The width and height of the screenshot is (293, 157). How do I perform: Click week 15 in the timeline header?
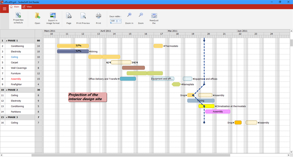130,34
